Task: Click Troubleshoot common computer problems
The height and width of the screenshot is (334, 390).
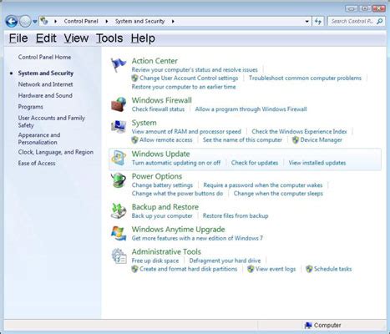Action: [x=305, y=78]
